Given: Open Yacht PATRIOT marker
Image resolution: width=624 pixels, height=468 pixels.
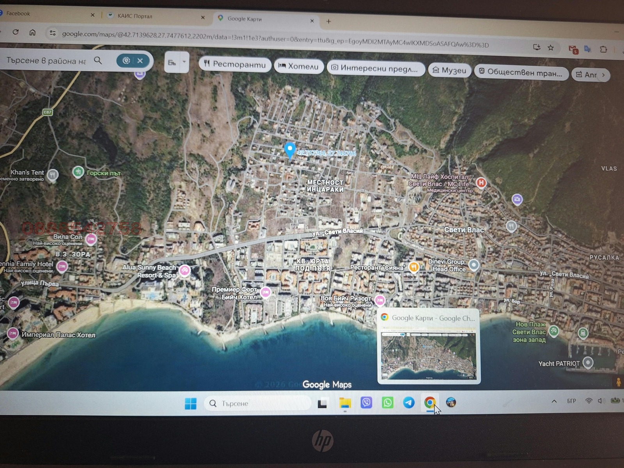Looking at the screenshot, I should (x=588, y=363).
